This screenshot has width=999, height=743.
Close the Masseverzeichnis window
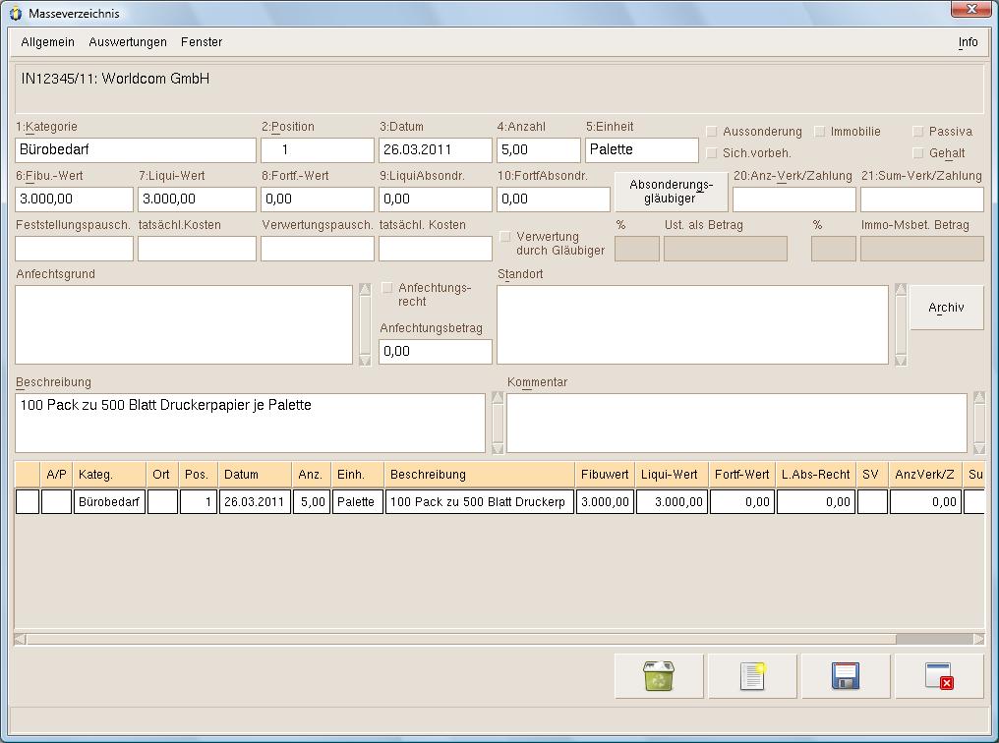(971, 8)
